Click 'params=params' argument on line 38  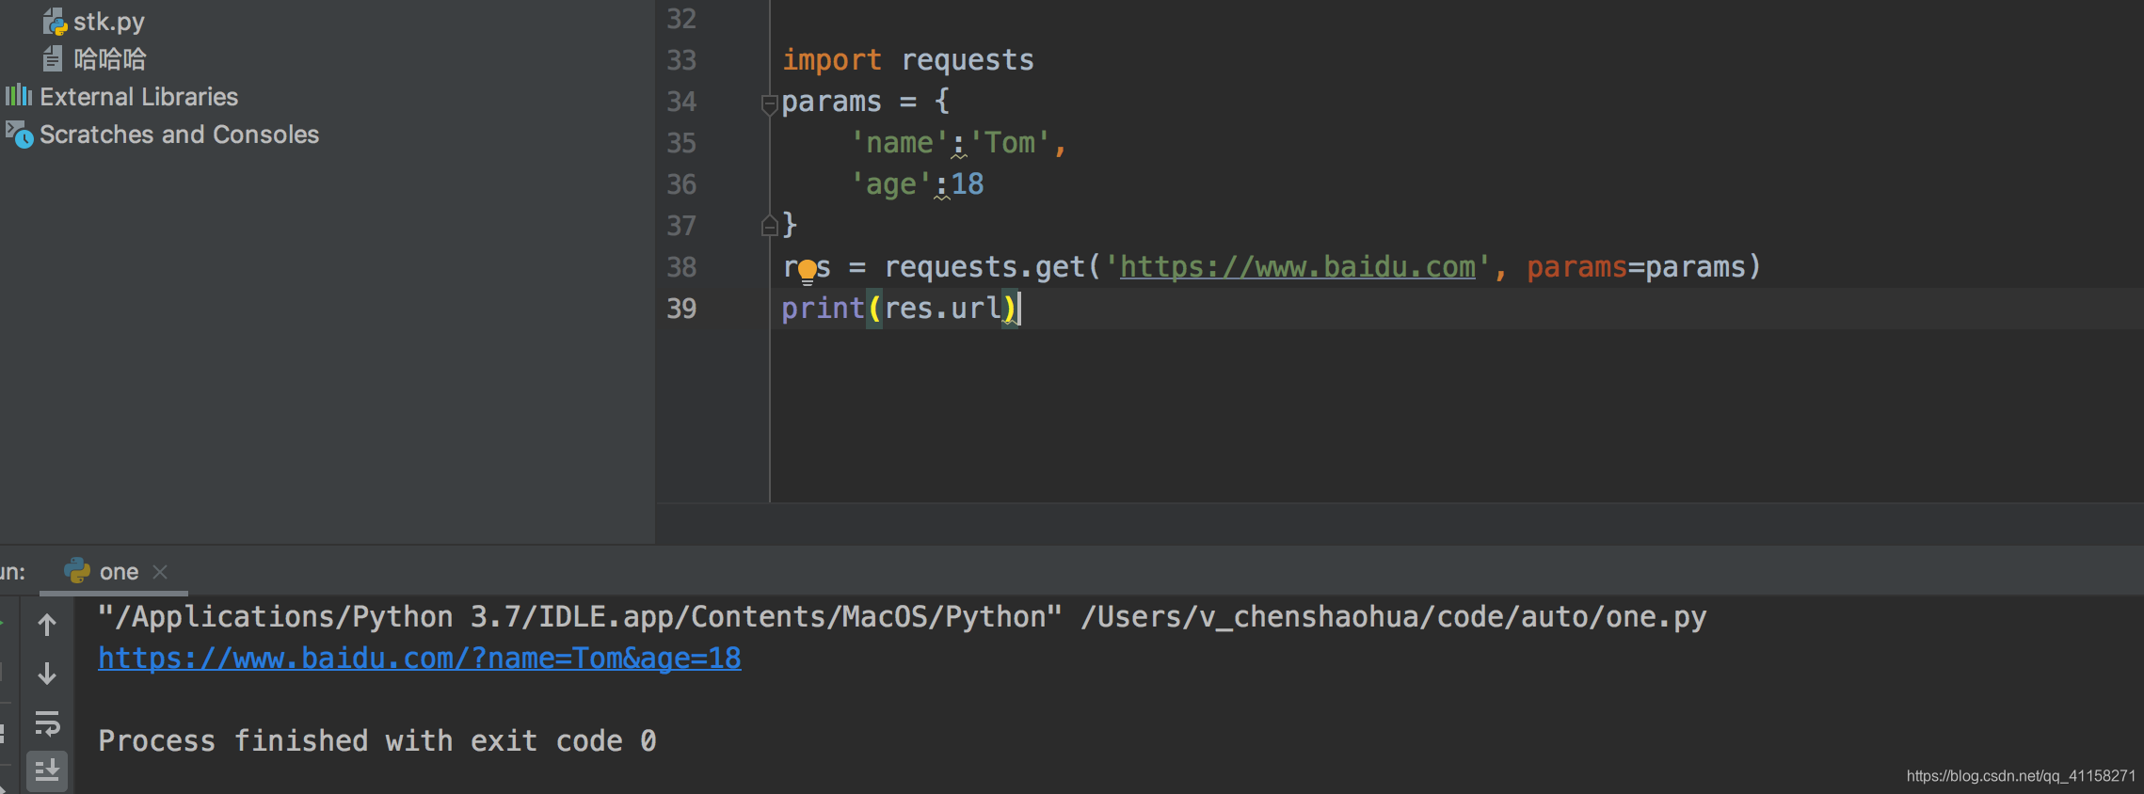pos(1636,267)
